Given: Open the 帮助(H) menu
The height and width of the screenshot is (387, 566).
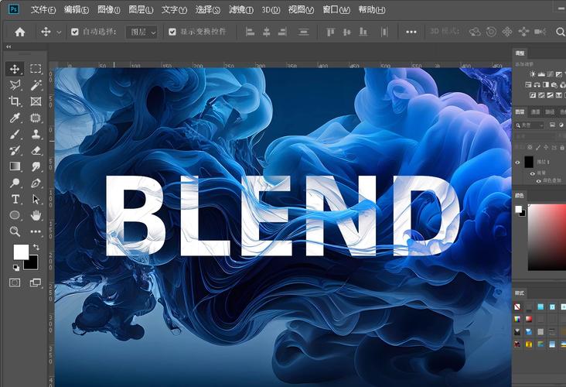Looking at the screenshot, I should click(x=372, y=10).
